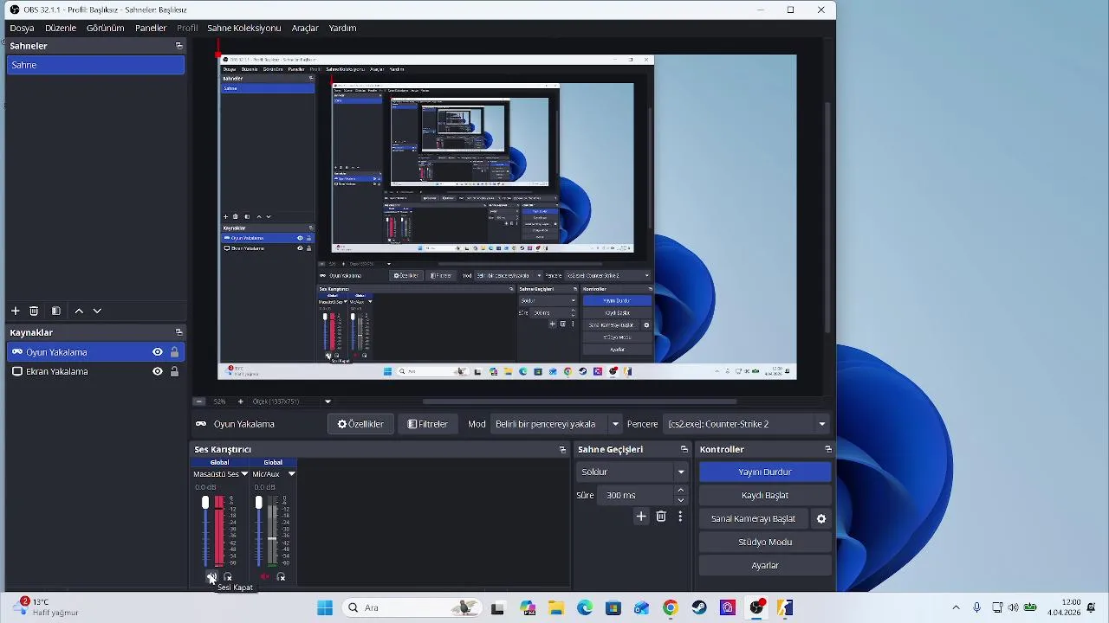This screenshot has width=1109, height=623.
Task: Enable Stüdyo Modu
Action: pyautogui.click(x=765, y=543)
